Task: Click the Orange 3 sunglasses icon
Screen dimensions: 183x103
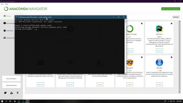Action: point(130,62)
